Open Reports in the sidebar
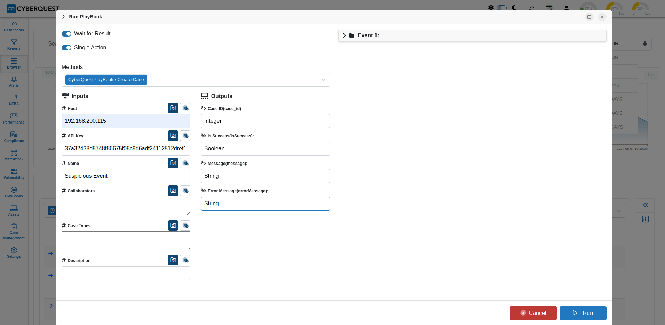Image resolution: width=665 pixels, height=325 pixels. click(x=14, y=45)
